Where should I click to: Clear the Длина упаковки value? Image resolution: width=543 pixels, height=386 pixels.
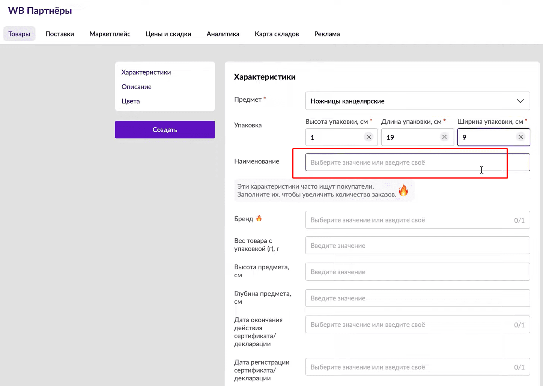pyautogui.click(x=444, y=137)
